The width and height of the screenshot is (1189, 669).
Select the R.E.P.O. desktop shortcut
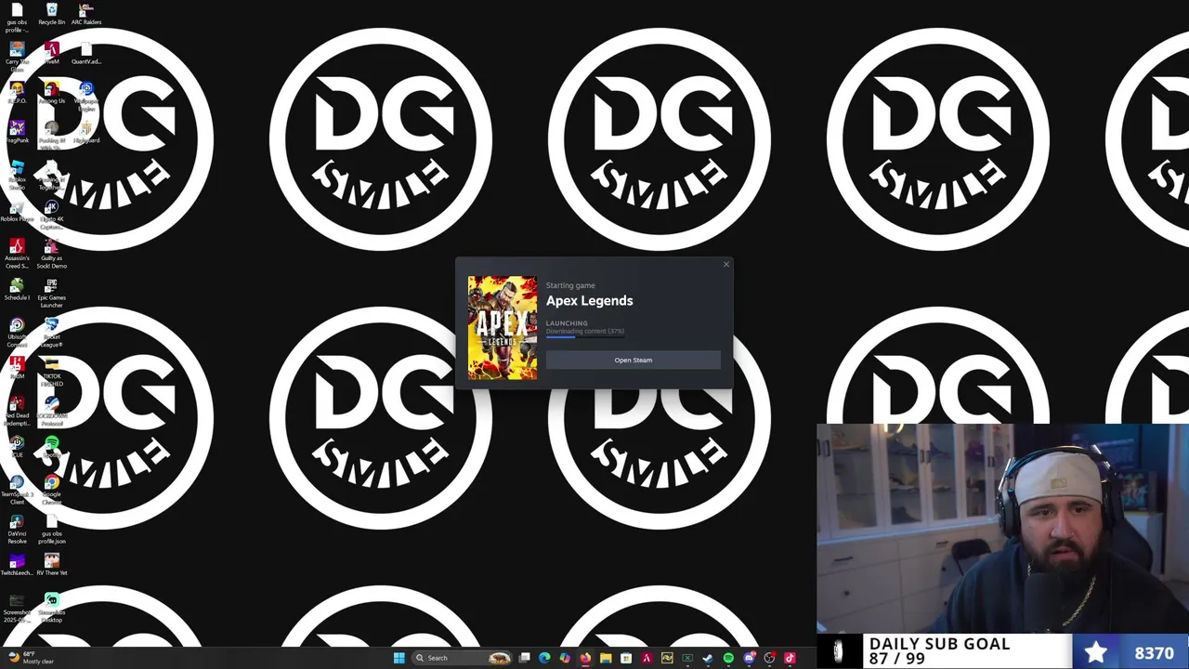click(17, 92)
